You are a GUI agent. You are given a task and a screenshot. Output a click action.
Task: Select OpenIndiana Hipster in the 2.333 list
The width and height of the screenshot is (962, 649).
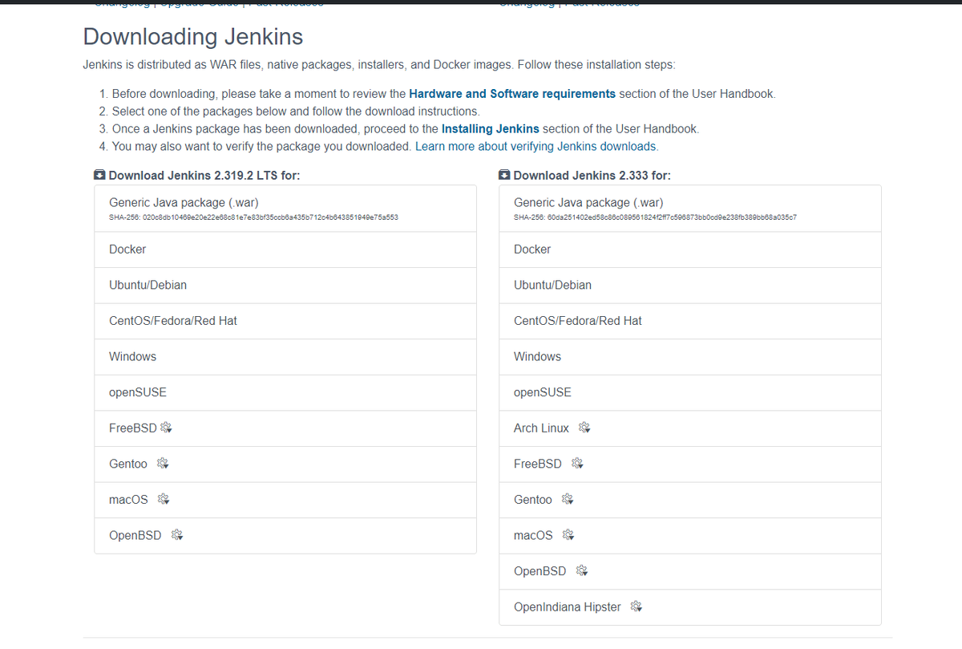click(x=690, y=606)
